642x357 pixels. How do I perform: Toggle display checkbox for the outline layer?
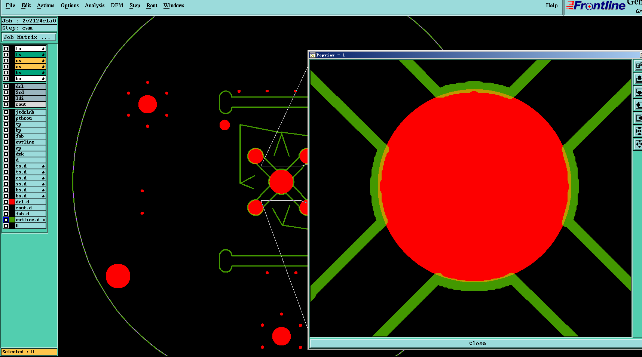point(6,142)
